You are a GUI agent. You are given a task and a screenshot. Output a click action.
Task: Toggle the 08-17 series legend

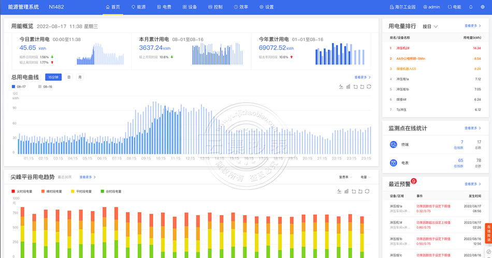[19, 87]
